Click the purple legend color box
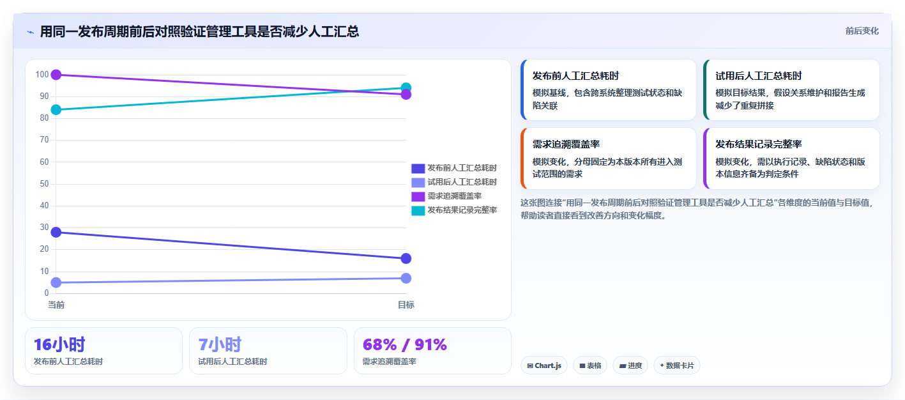905x400 pixels. click(x=418, y=196)
